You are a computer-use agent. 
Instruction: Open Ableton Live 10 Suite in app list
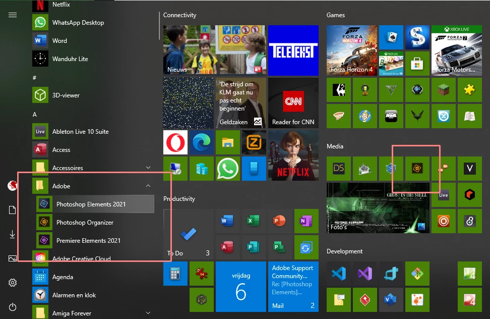(93, 131)
